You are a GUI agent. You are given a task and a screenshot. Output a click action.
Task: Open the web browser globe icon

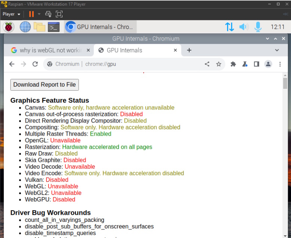[x=25, y=27]
